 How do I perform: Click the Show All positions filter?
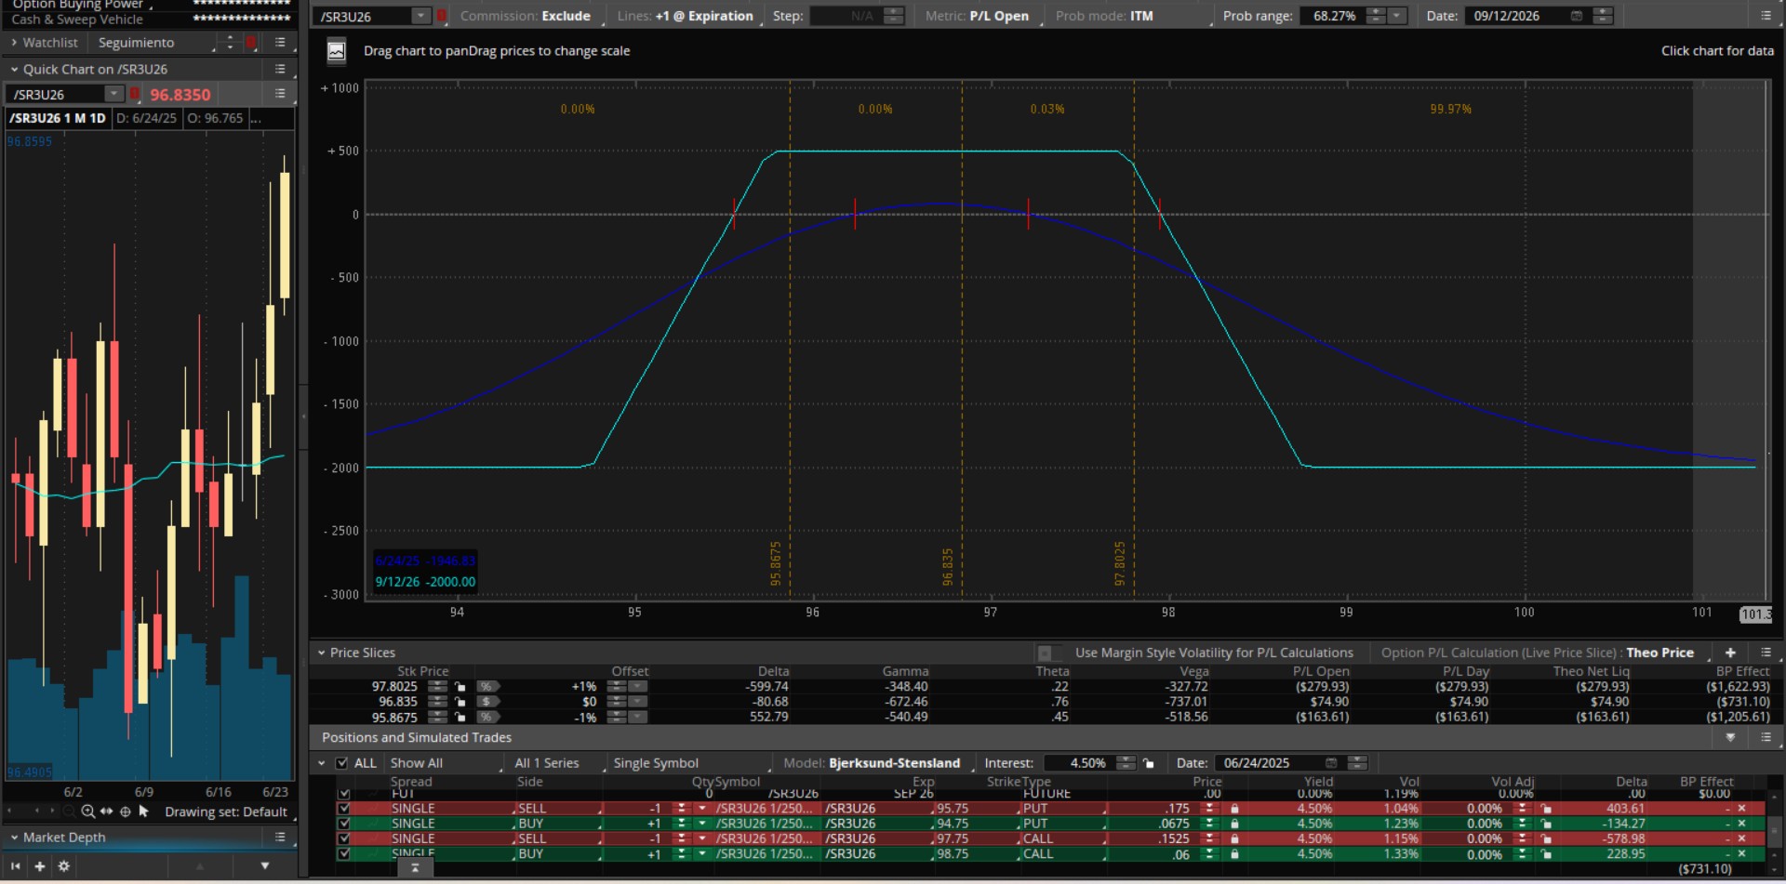(416, 763)
